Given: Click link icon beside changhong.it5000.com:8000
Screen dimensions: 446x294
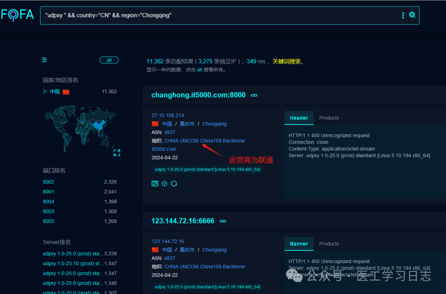Looking at the screenshot, I should [254, 95].
